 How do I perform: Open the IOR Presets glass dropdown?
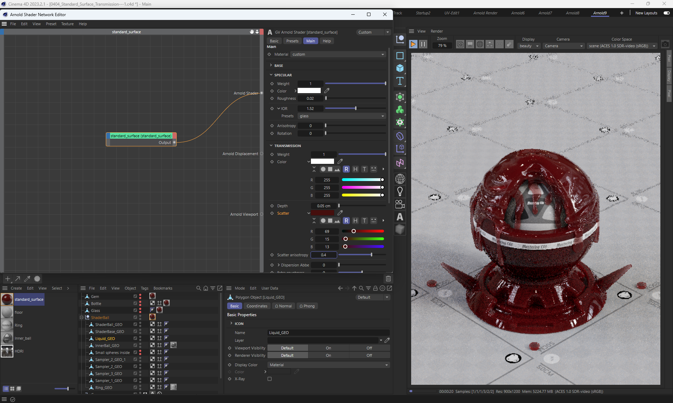(x=342, y=116)
